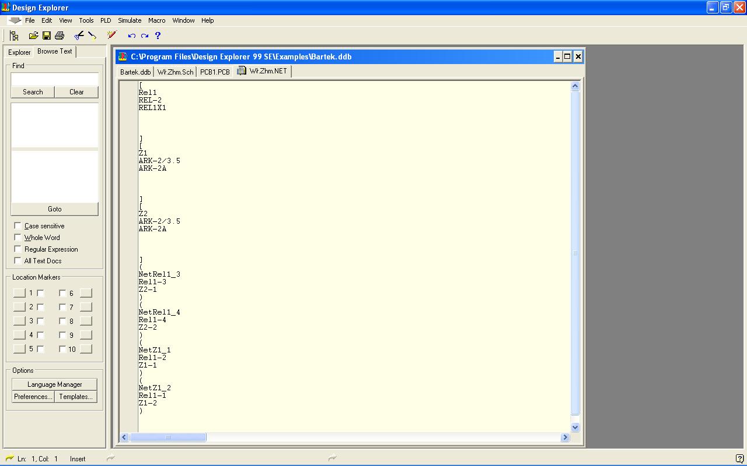This screenshot has width=747, height=466.
Task: Click the vertical scrollbar thumb in editor
Action: (575, 253)
